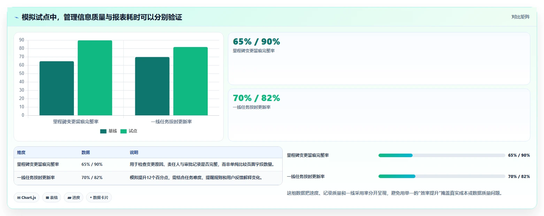The width and height of the screenshot is (544, 216).
Task: Click the 进度 tag chip
Action: (74, 198)
